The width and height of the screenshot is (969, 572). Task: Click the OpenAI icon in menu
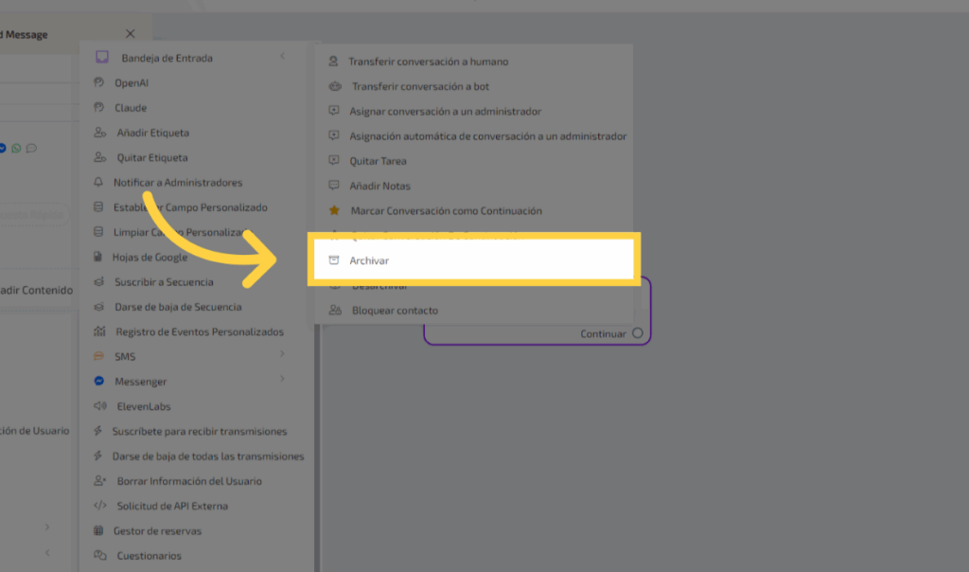[98, 83]
